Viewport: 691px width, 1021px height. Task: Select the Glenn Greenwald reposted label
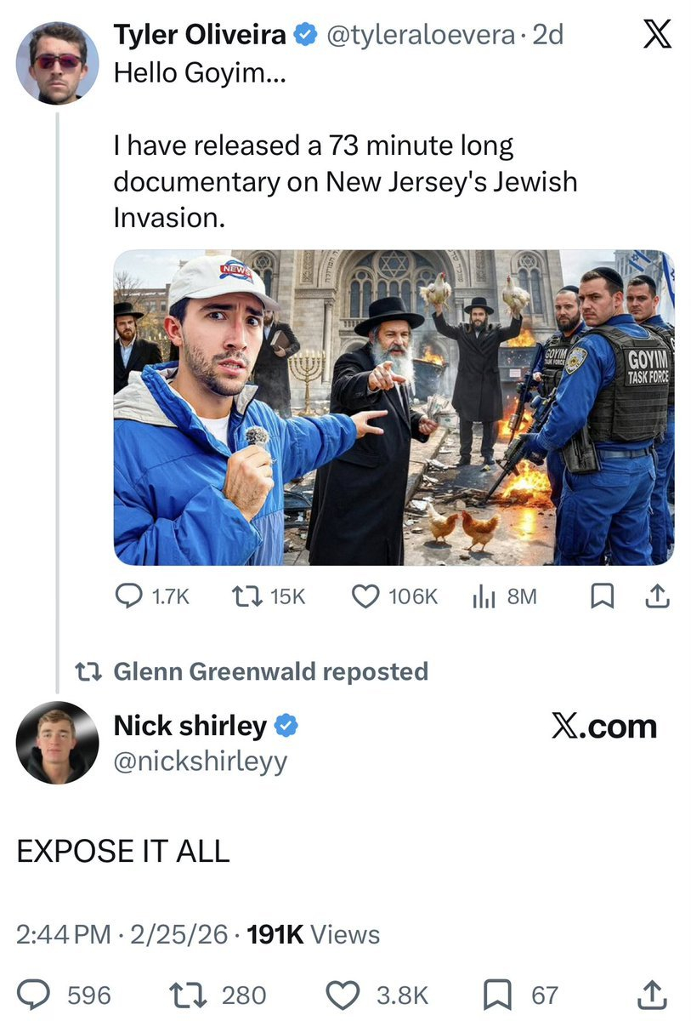point(270,671)
